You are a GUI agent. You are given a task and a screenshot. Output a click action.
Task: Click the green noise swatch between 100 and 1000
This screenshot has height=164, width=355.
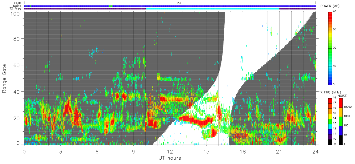coord(341,121)
